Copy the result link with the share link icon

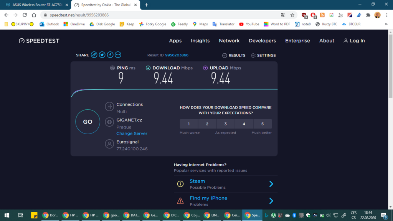pyautogui.click(x=94, y=55)
